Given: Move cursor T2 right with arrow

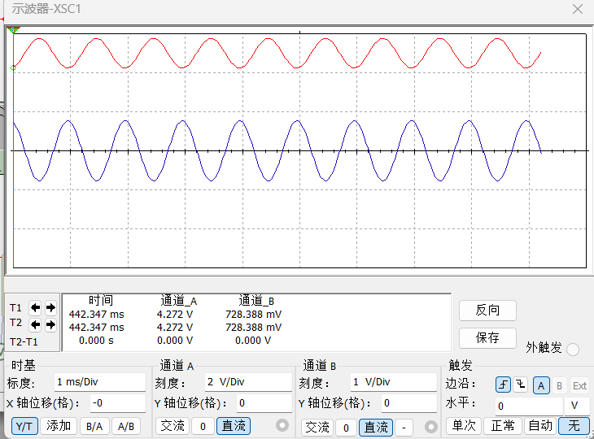Looking at the screenshot, I should click(50, 324).
